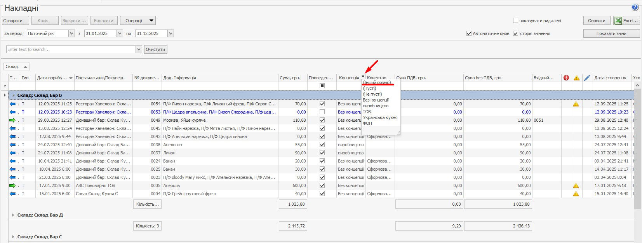This screenshot has height=243, width=642.
Task: Expand the 'Склад: Склад Бар Д' group
Action: coord(13,215)
